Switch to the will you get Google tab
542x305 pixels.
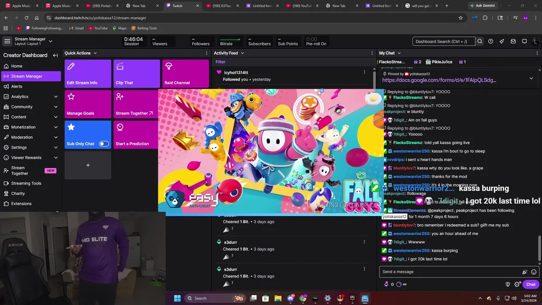[421, 6]
